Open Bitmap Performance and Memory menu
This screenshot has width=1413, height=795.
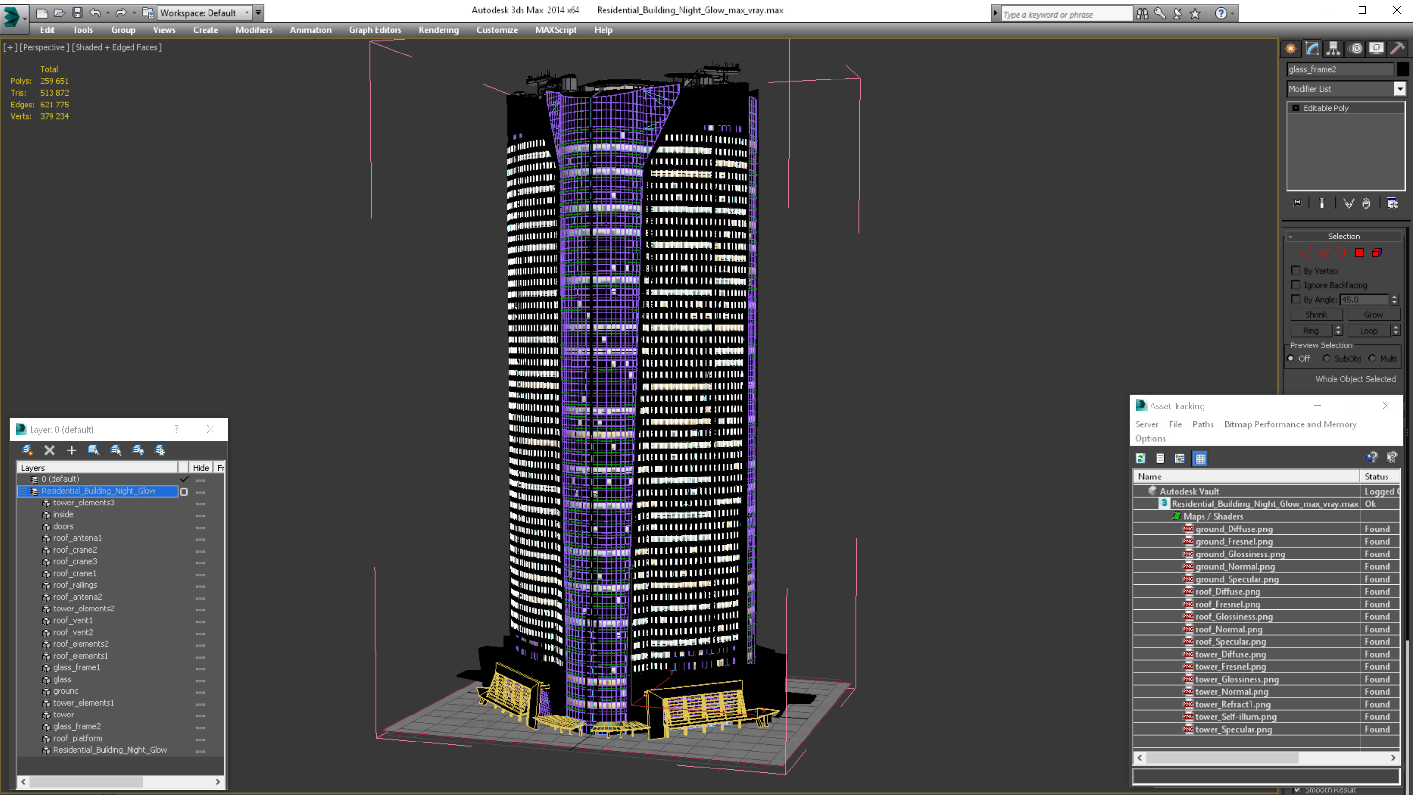(x=1290, y=424)
